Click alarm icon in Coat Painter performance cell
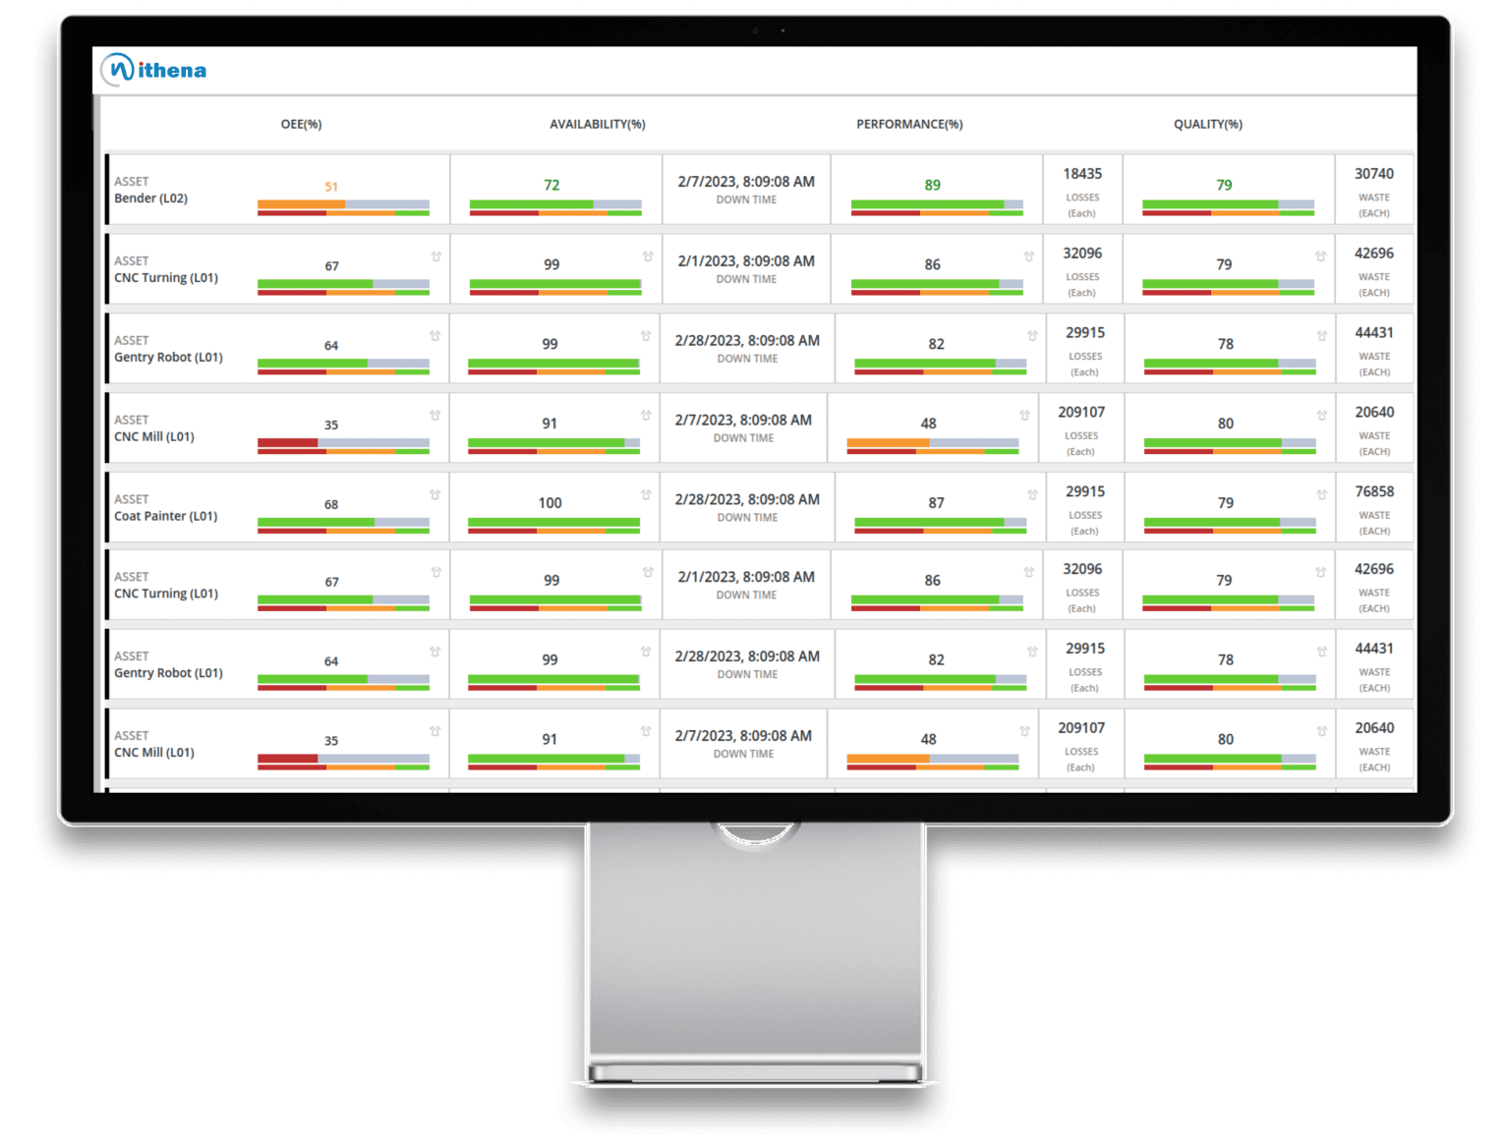 [1032, 494]
